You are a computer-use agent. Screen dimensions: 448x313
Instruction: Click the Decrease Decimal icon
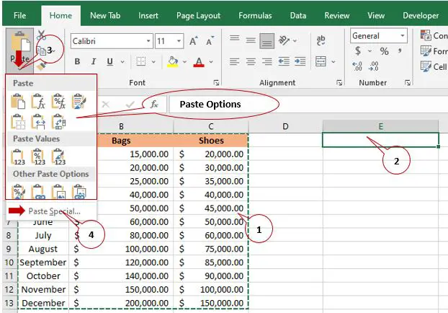tap(374, 66)
